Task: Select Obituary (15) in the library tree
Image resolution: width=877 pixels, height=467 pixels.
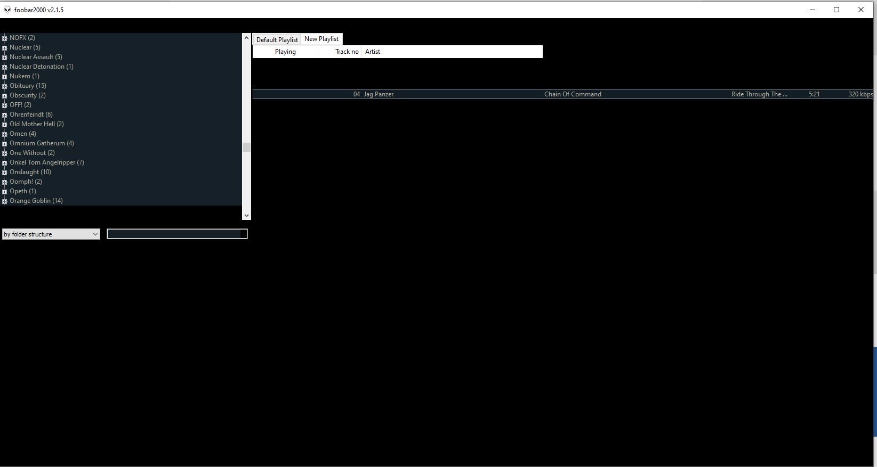Action: pyautogui.click(x=28, y=86)
